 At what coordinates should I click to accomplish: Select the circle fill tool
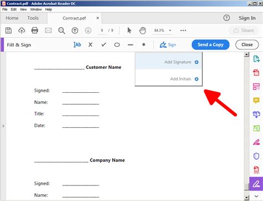click(x=117, y=44)
